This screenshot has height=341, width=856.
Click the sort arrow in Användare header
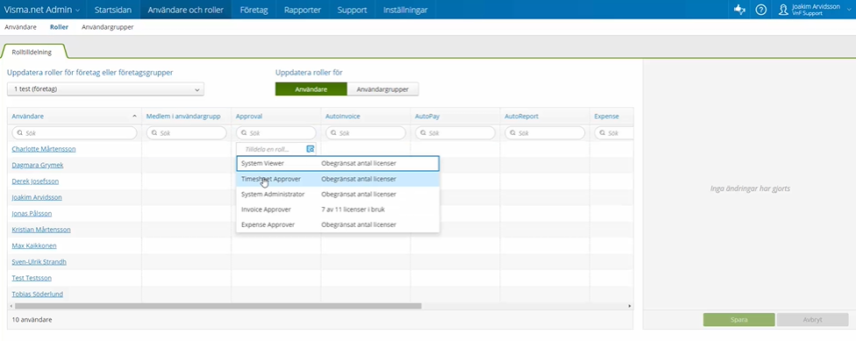click(134, 117)
